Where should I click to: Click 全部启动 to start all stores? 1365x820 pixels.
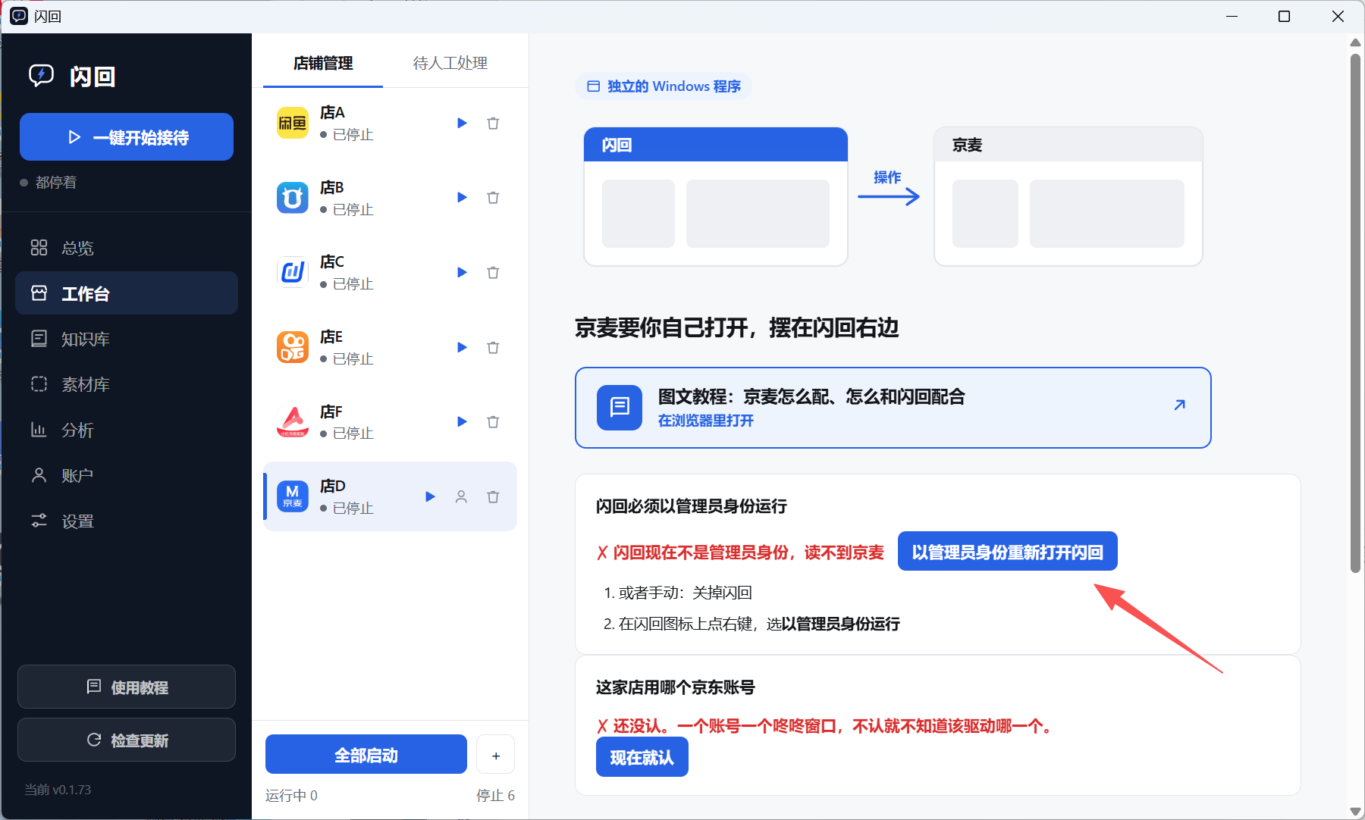[366, 755]
